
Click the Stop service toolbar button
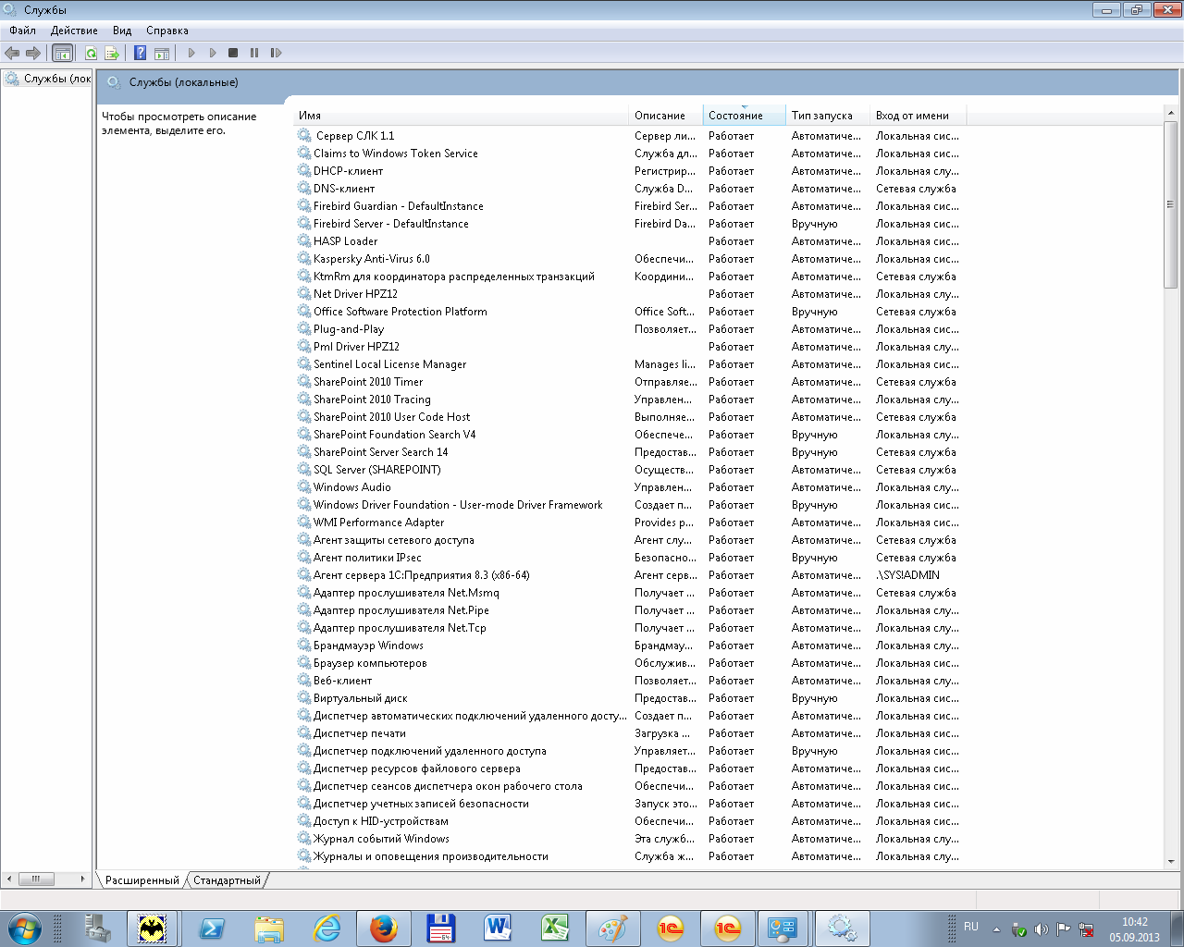[233, 53]
